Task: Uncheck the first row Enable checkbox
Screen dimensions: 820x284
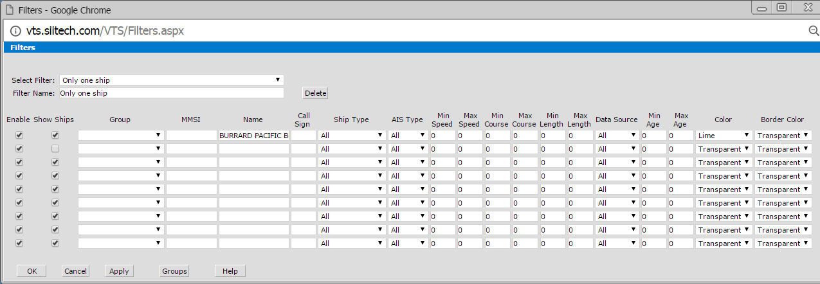Action: pos(19,136)
